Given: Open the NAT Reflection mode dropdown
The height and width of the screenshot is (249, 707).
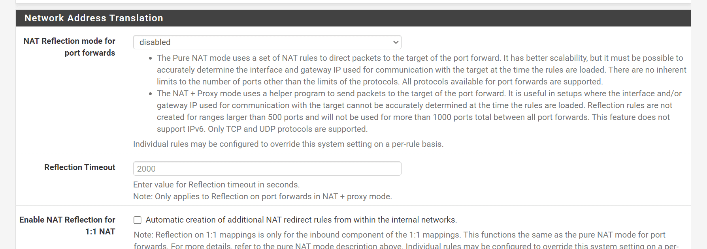Looking at the screenshot, I should [x=267, y=42].
